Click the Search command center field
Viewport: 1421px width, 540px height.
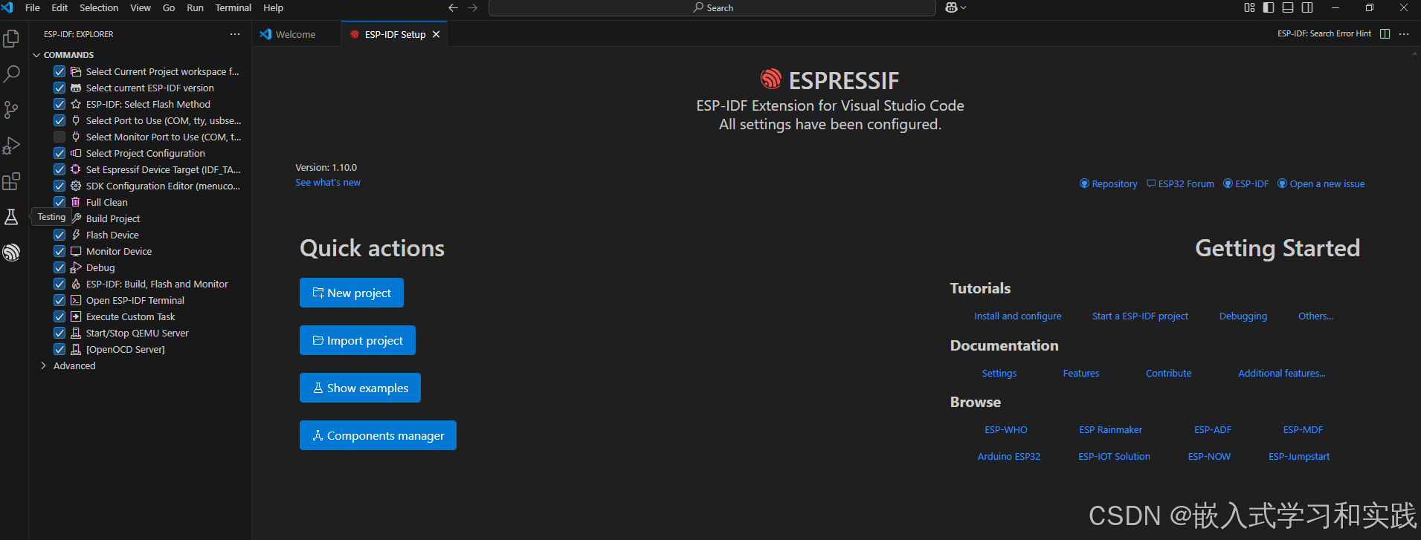(x=712, y=7)
